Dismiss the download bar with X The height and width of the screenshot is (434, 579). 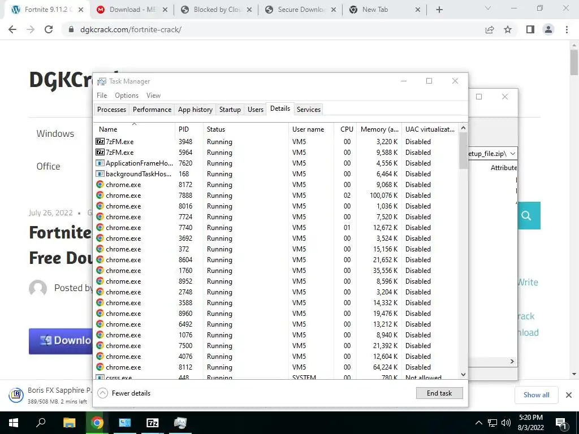[x=569, y=395]
